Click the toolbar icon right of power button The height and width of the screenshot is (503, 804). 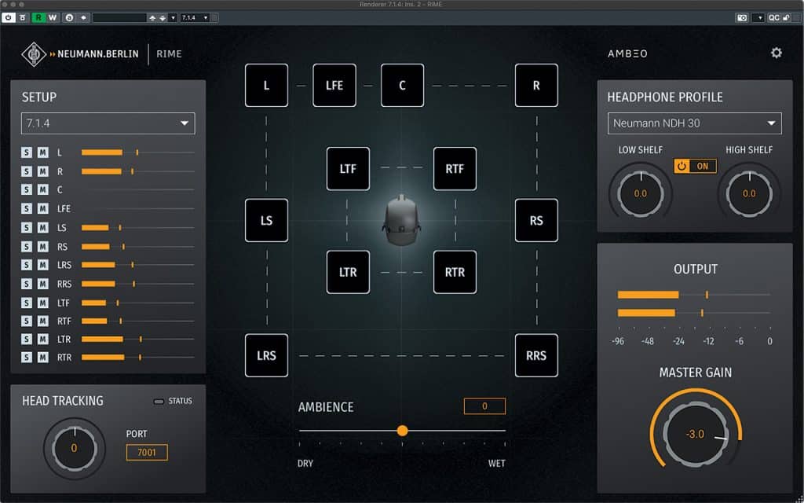click(x=23, y=18)
